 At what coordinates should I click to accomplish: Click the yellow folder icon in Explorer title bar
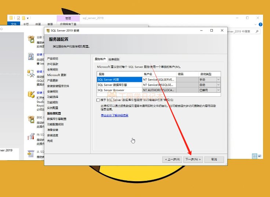tap(11, 18)
